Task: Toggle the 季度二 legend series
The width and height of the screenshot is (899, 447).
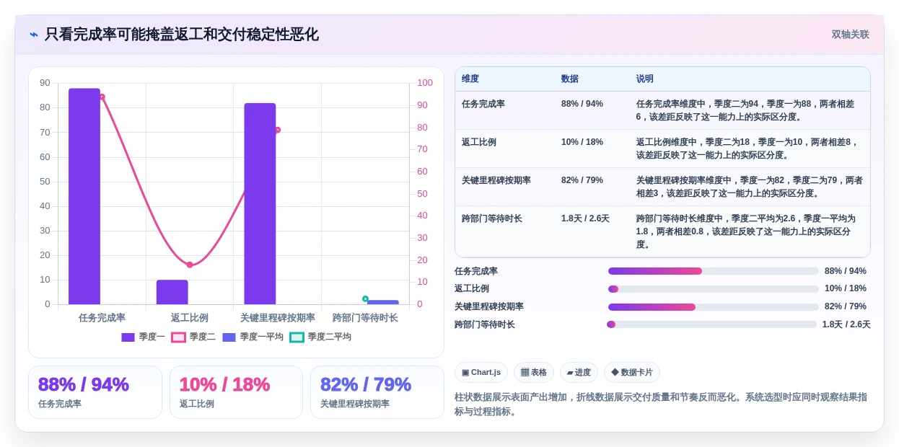Action: coord(193,337)
